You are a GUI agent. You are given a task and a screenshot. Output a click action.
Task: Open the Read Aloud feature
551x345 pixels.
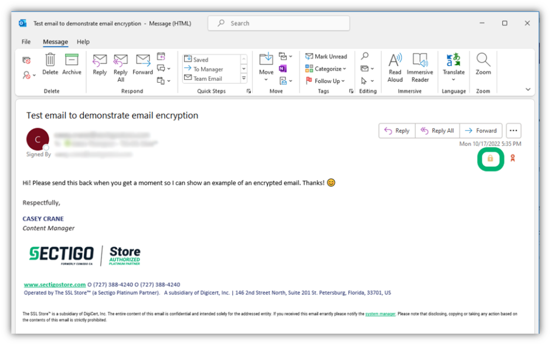(394, 66)
